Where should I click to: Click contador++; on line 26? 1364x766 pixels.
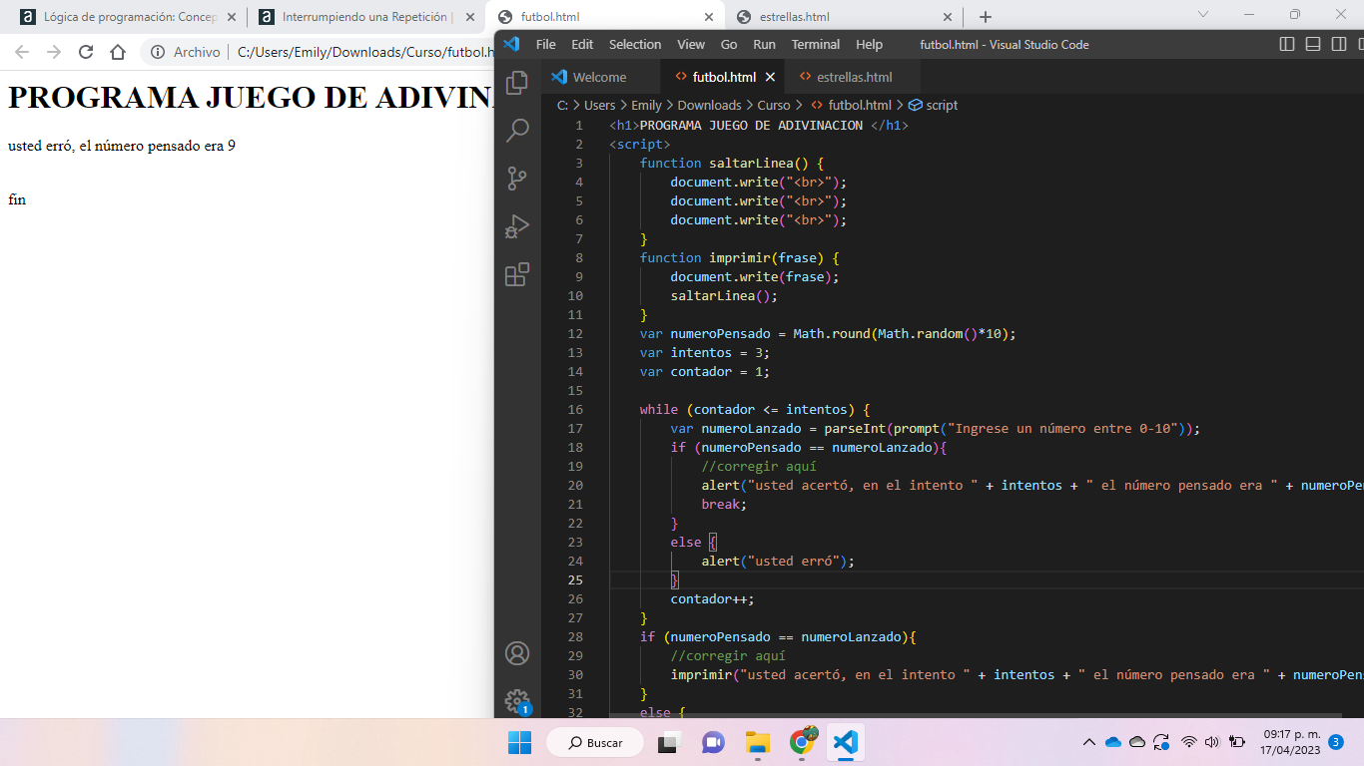pos(713,599)
